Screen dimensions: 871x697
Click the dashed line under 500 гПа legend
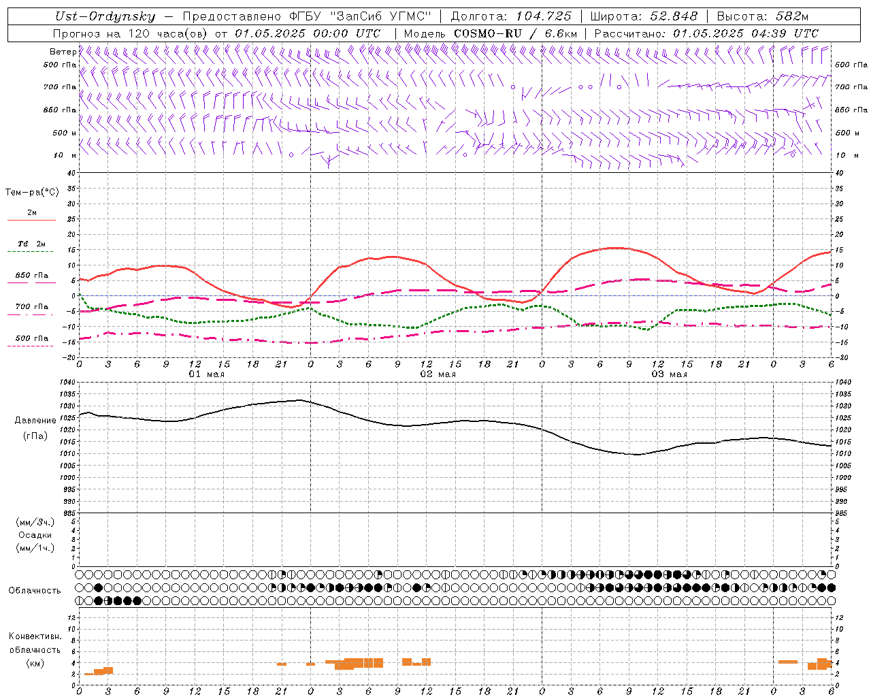click(x=31, y=346)
